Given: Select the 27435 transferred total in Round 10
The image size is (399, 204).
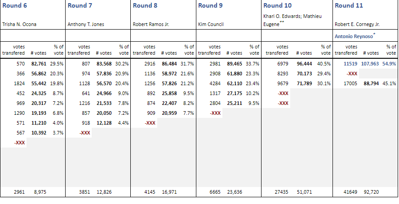Looking at the screenshot, I should pos(282,192).
